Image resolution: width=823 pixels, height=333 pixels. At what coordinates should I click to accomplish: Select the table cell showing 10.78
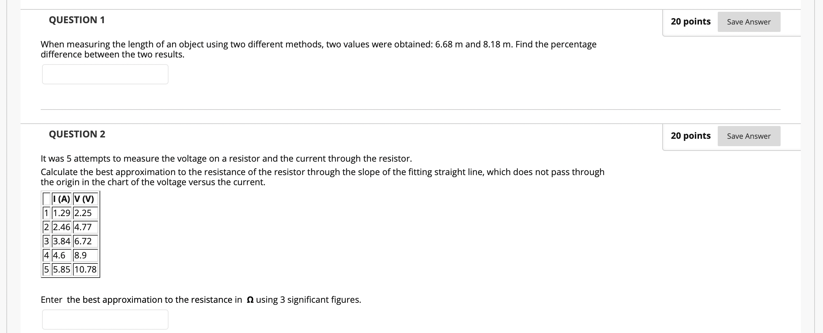coord(85,269)
